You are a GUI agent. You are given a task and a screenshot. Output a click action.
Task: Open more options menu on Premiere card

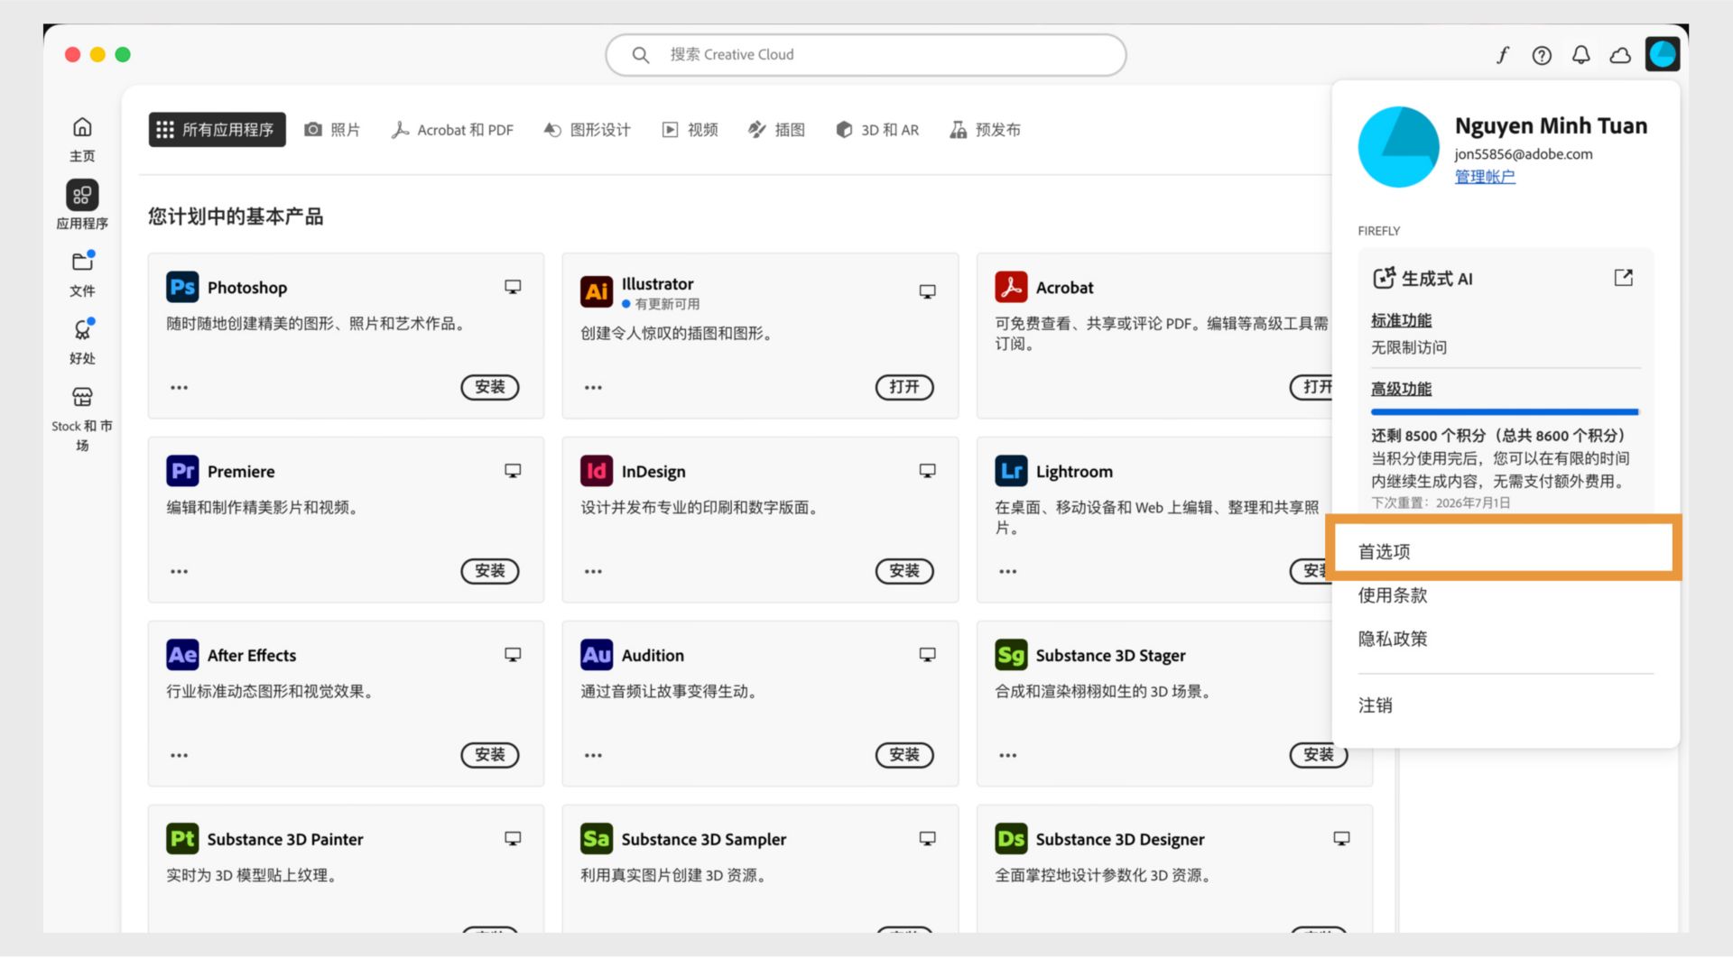click(179, 572)
